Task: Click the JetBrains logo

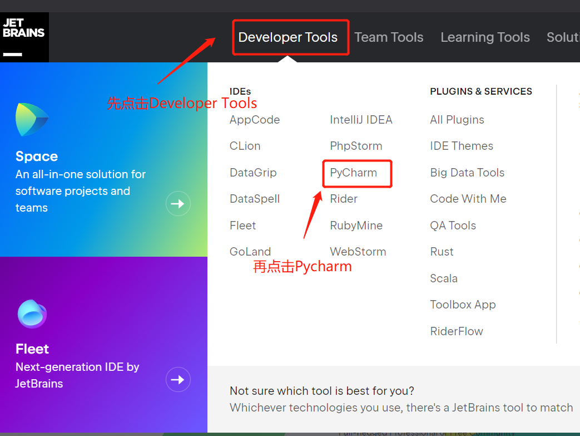Action: click(x=24, y=37)
